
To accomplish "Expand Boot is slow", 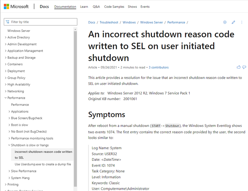I will (x=18, y=125).
